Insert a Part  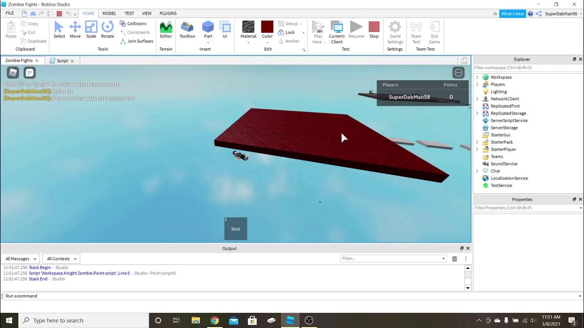click(208, 30)
